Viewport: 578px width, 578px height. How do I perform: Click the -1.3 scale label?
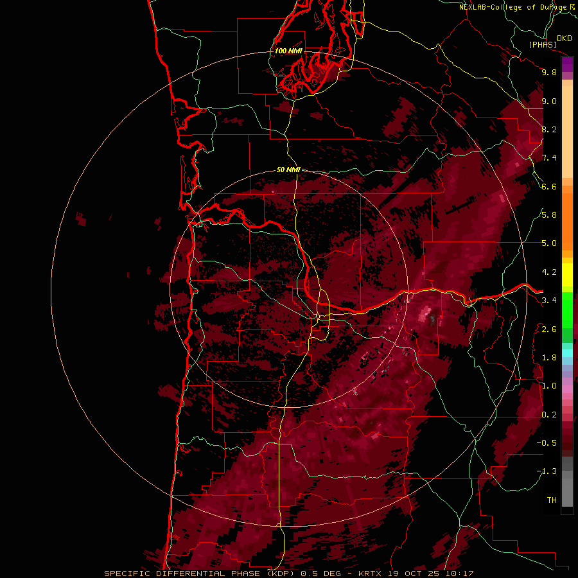pyautogui.click(x=547, y=471)
